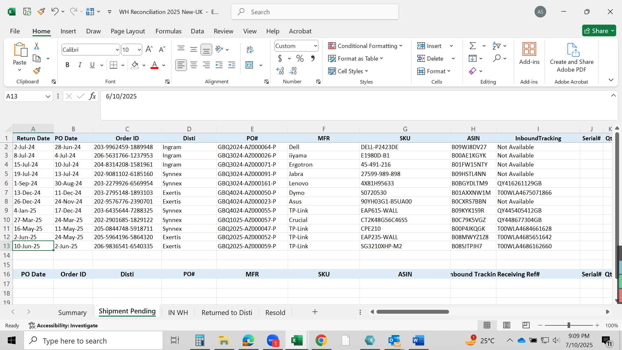The image size is (622, 350).
Task: Switch to the Formulas ribbon tab
Action: tap(168, 31)
